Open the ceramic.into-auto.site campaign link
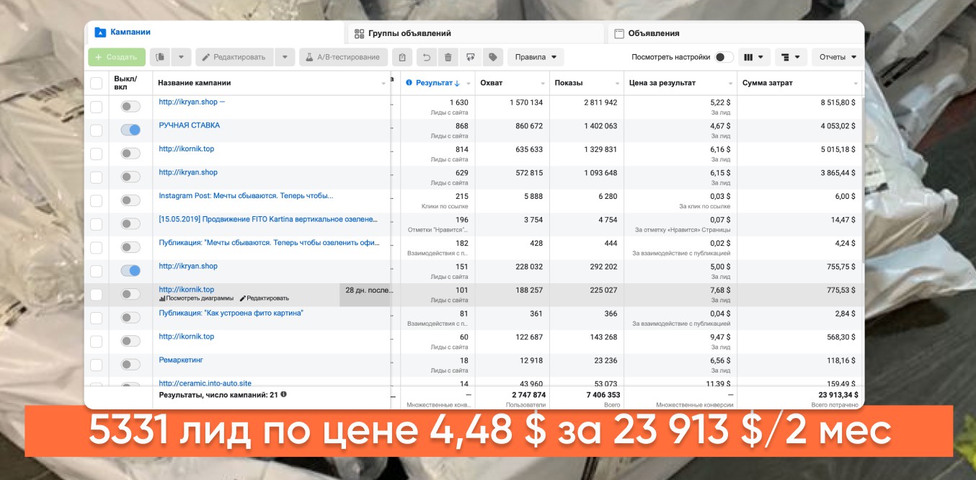 click(x=205, y=383)
